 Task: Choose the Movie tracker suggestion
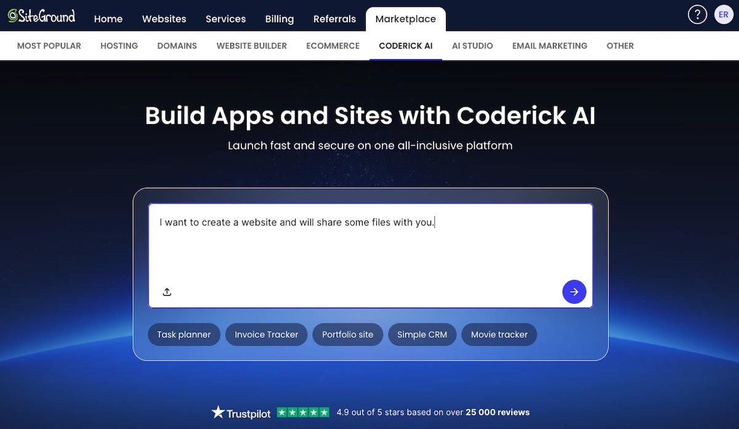tap(499, 335)
